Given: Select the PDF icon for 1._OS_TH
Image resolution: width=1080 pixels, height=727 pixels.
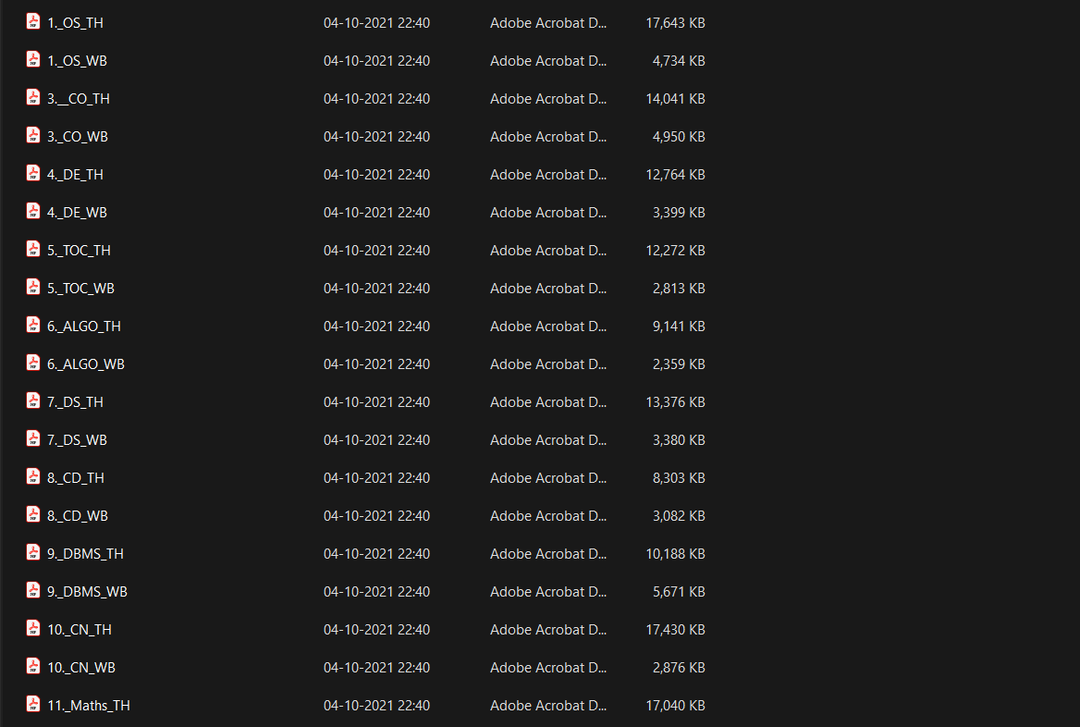Looking at the screenshot, I should click(x=33, y=22).
